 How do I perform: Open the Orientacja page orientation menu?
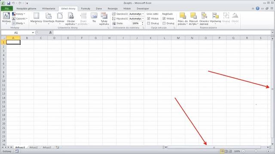[49, 18]
